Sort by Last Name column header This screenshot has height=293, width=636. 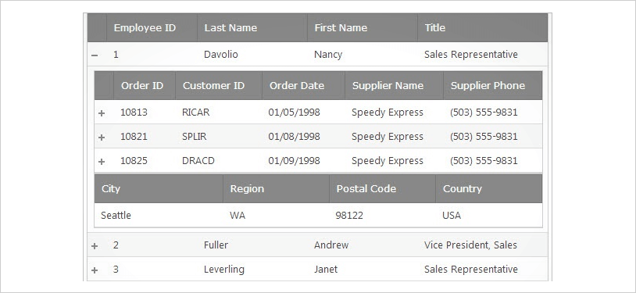[x=252, y=27]
